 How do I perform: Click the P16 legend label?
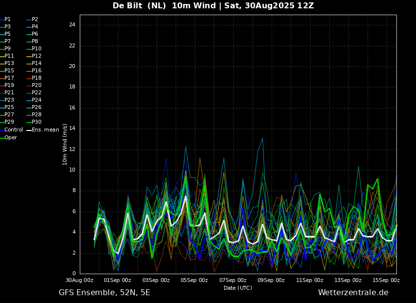(34, 71)
